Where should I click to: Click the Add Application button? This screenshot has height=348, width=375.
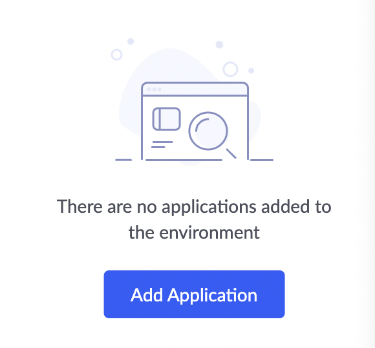click(194, 294)
